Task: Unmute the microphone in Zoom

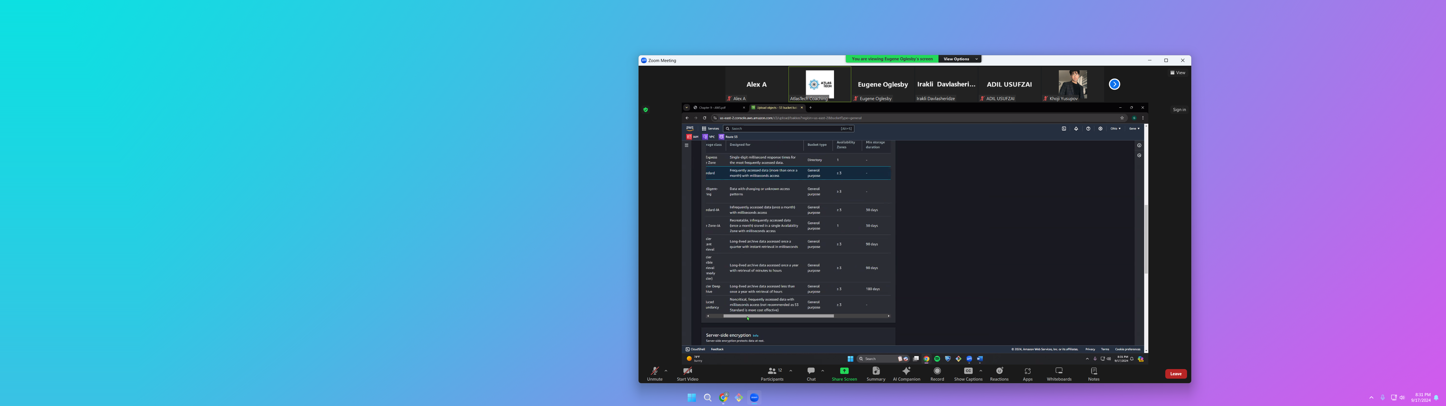Action: pos(655,373)
